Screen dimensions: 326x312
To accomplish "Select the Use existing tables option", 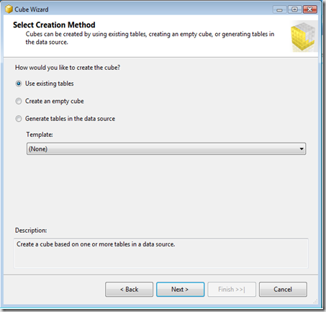I will [x=19, y=84].
